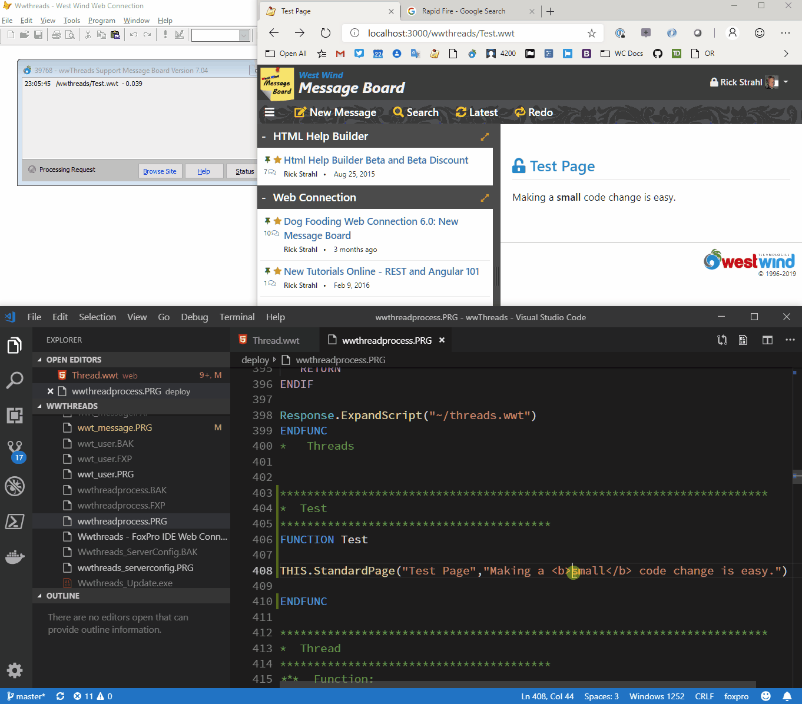This screenshot has height=704, width=802.
Task: Select the Explorer icon in VS Code
Action: point(15,346)
